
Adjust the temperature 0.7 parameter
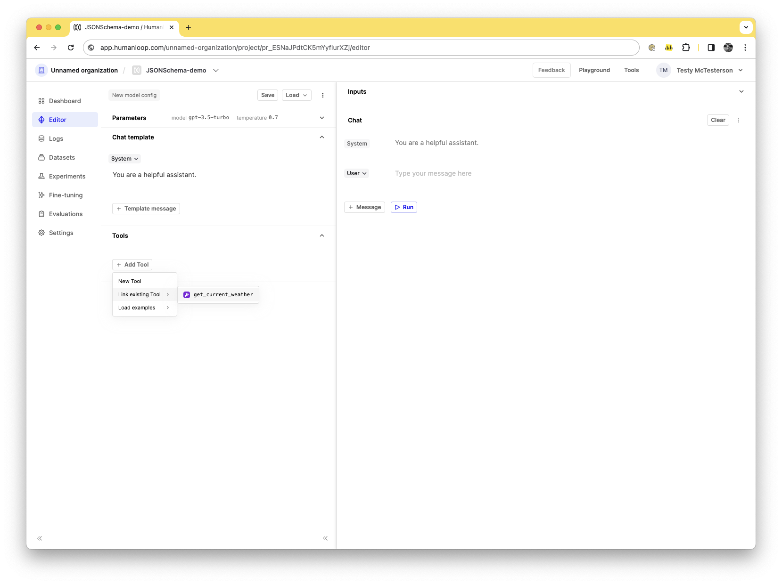point(257,118)
